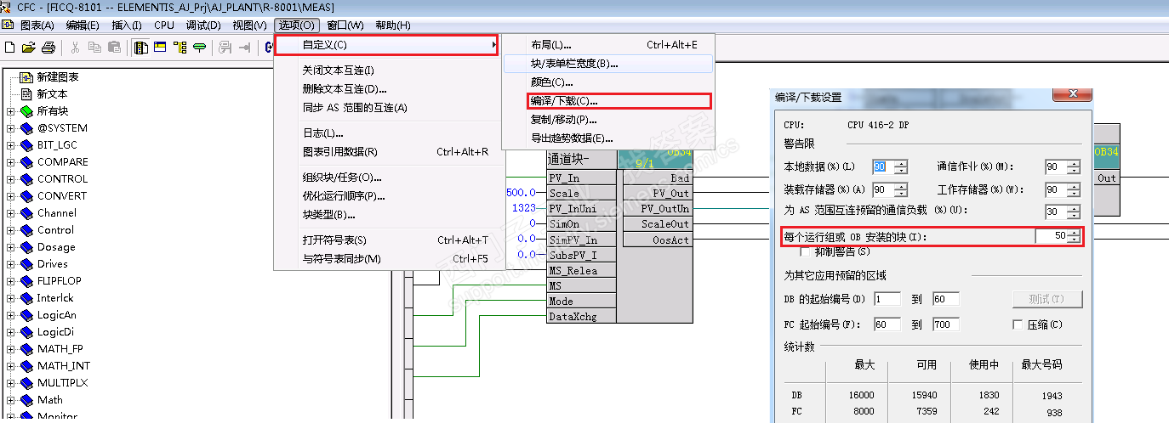Expand the LogicAn tree node
This screenshot has height=423, width=1169.
11,315
